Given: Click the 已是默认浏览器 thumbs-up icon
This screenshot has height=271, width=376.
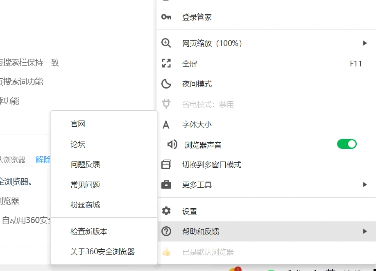Looking at the screenshot, I should tap(166, 252).
